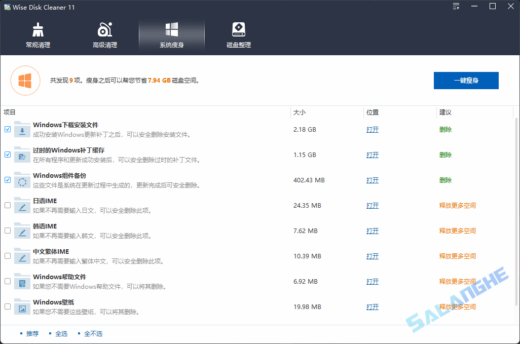Click the 一键瘦身 button
Image resolution: width=520 pixels, height=344 pixels.
466,80
